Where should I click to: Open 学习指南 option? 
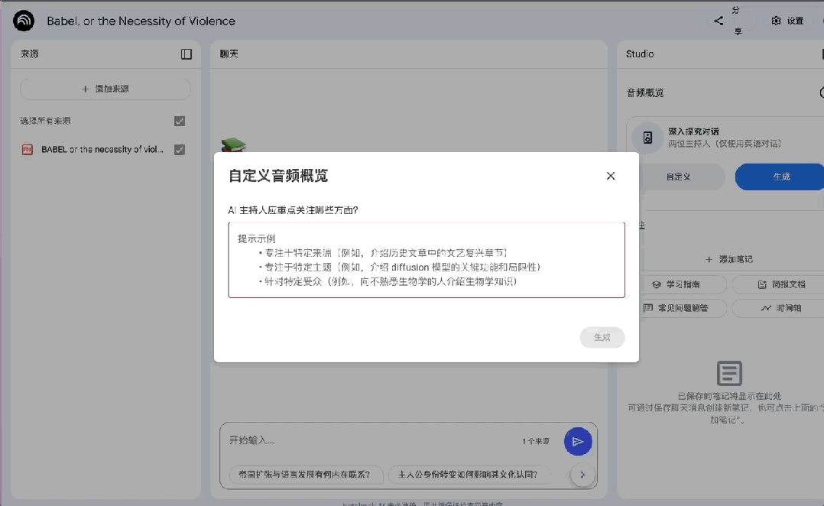(x=683, y=284)
